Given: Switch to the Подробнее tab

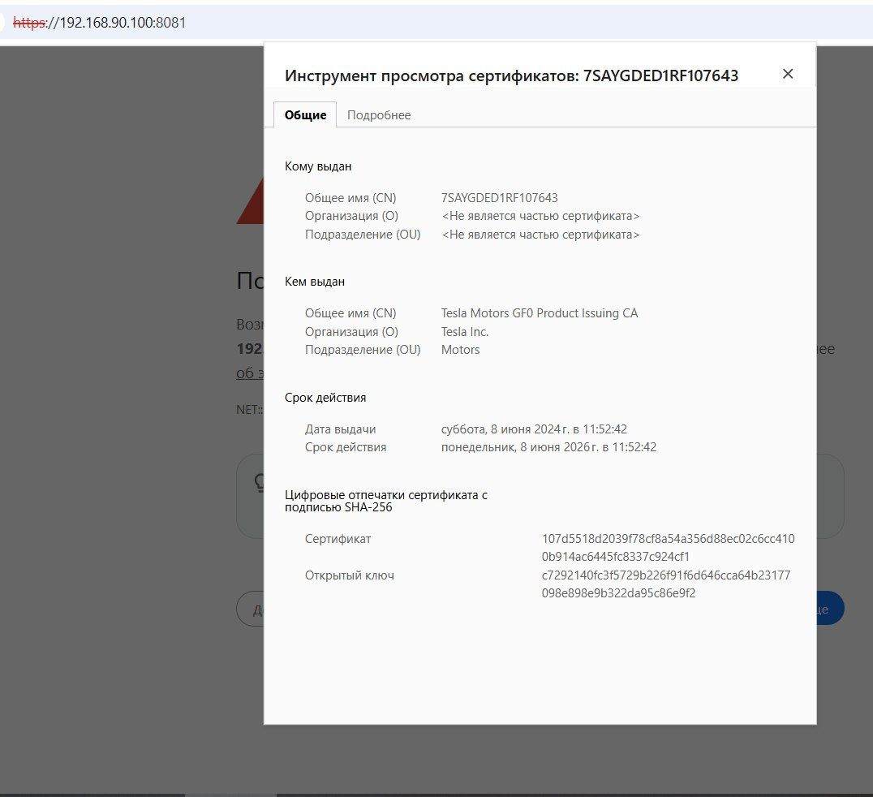Looking at the screenshot, I should tap(379, 115).
